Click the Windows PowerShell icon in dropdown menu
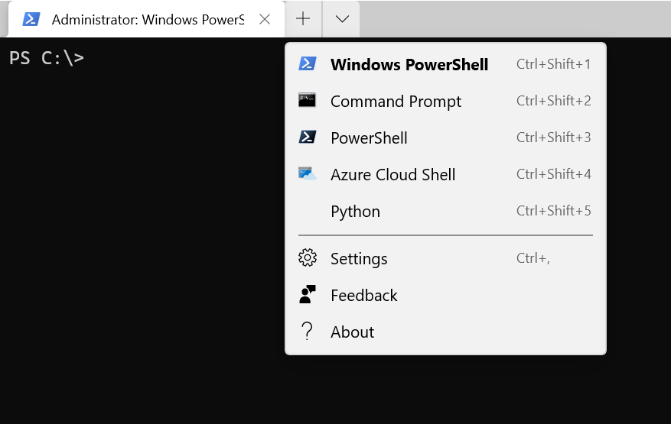This screenshot has height=424, width=671. pos(308,64)
